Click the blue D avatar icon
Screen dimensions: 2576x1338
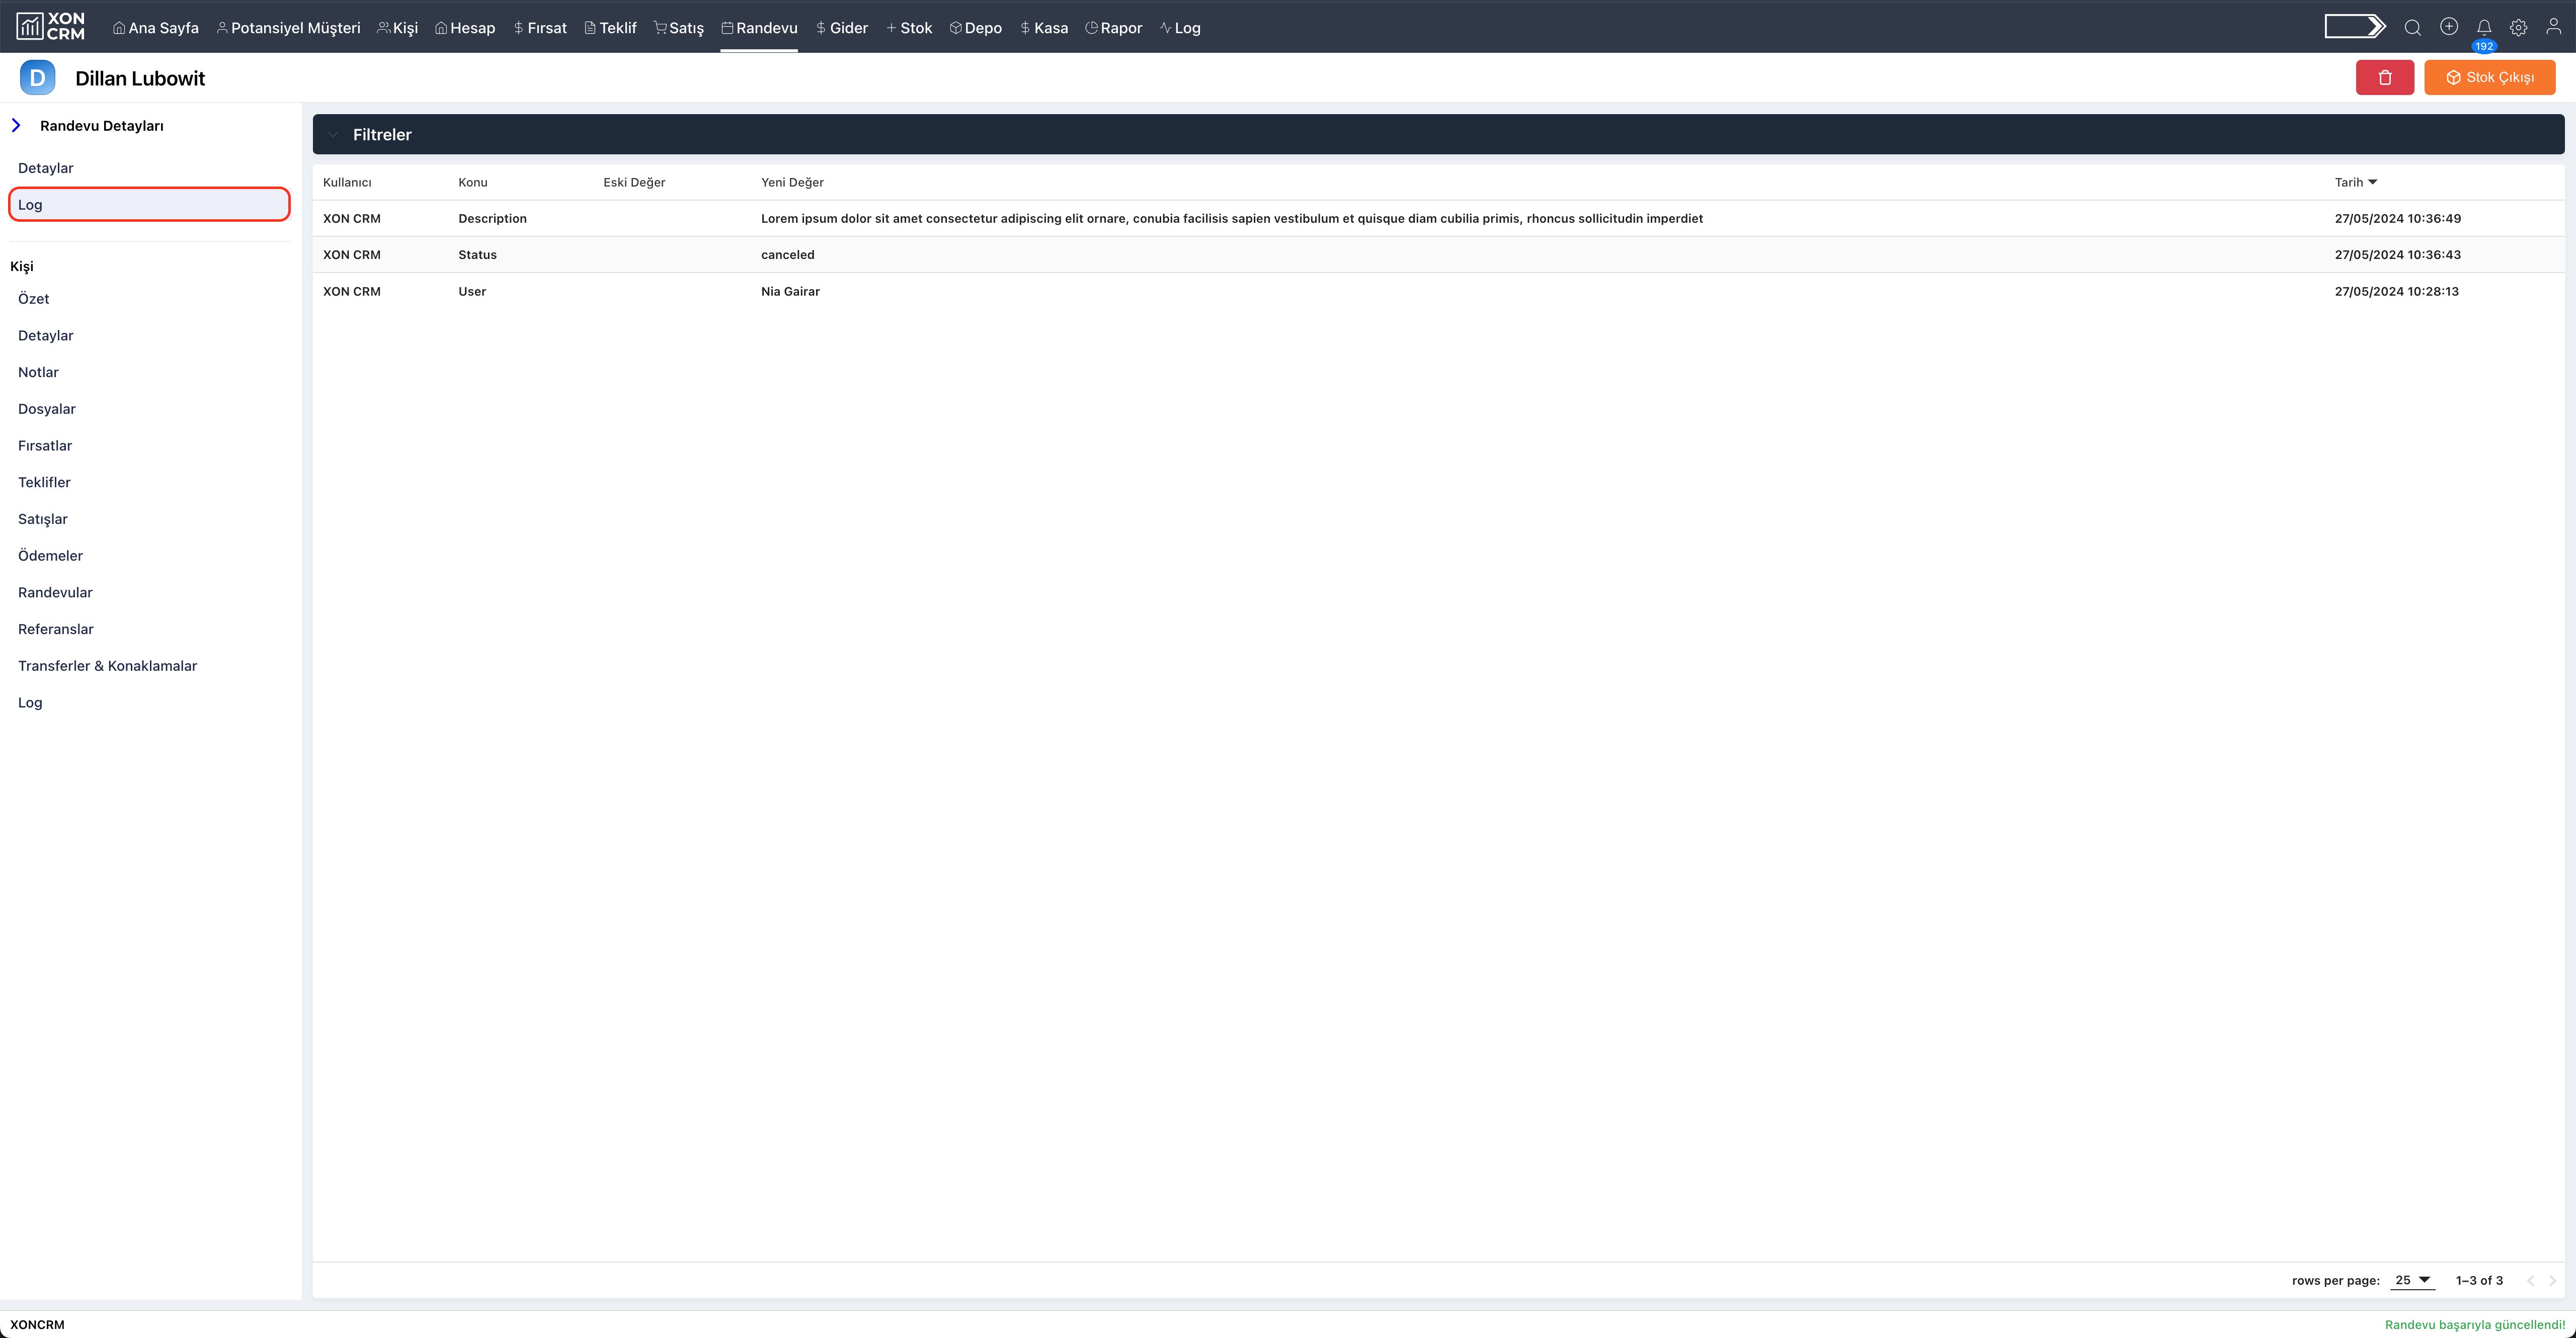coord(37,77)
